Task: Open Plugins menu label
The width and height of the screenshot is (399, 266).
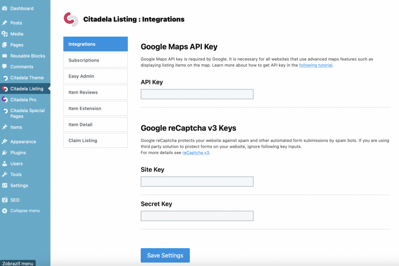Action: [18, 153]
